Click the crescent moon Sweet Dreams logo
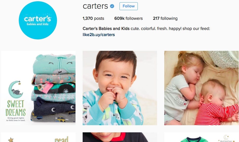This screenshot has width=239, height=142. 16,89
